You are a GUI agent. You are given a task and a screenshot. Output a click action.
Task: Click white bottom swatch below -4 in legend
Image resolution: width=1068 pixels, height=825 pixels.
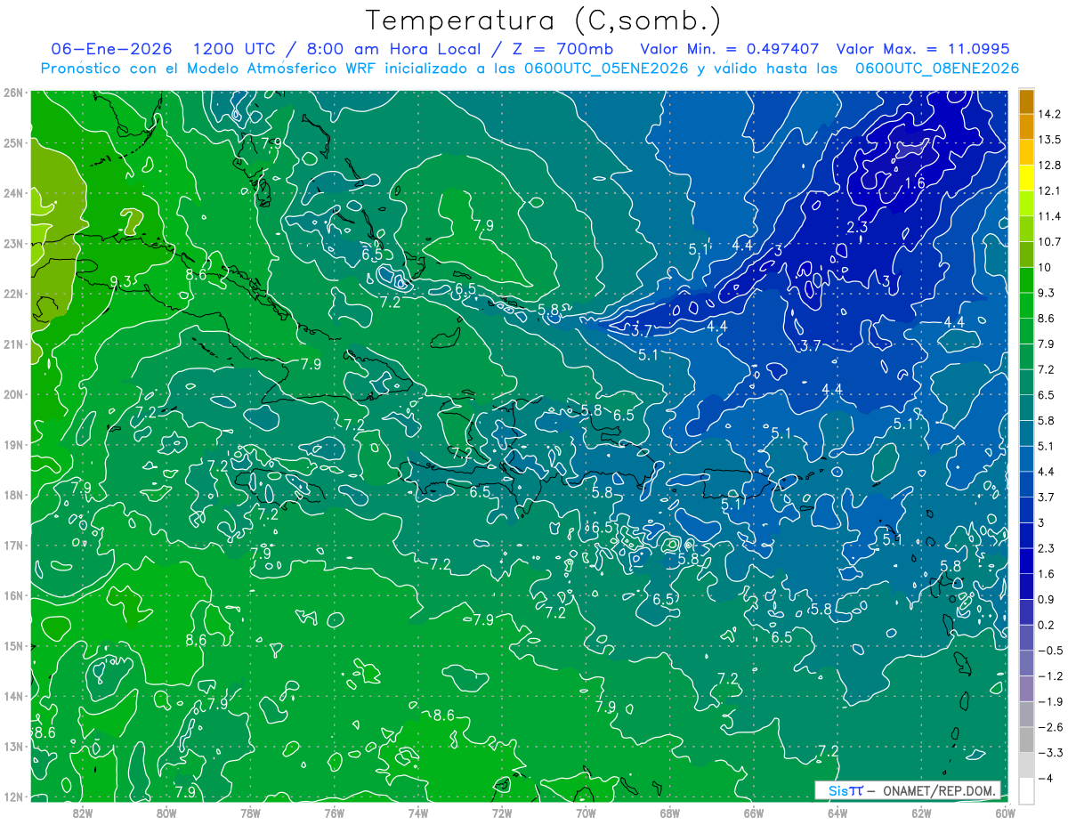tap(1026, 791)
